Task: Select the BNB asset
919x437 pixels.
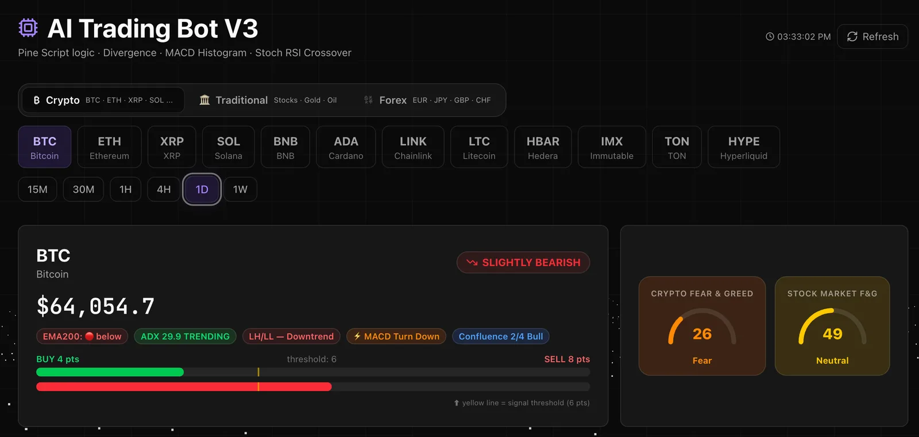Action: 285,147
